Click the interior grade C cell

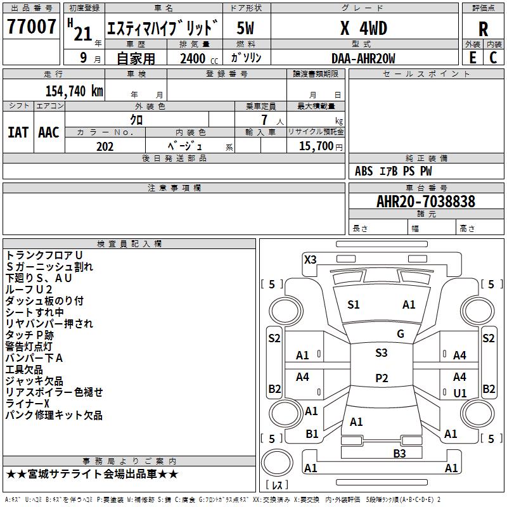[x=494, y=58]
